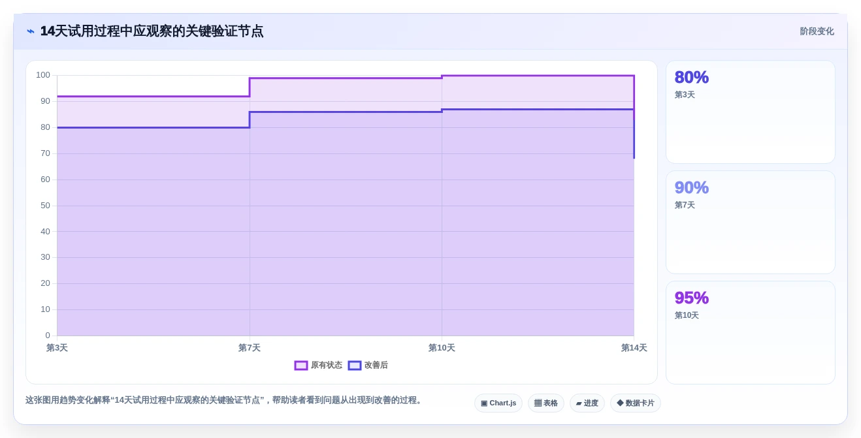Click the 数据卡片 tag chip
Image resolution: width=861 pixels, height=438 pixels.
pos(636,403)
